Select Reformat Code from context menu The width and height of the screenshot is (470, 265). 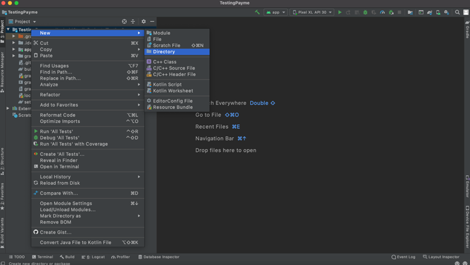click(x=58, y=115)
